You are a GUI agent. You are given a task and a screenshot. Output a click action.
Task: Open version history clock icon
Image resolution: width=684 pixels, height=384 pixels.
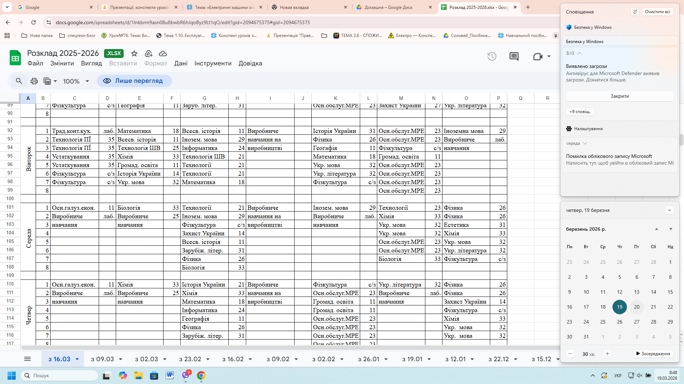pos(492,57)
